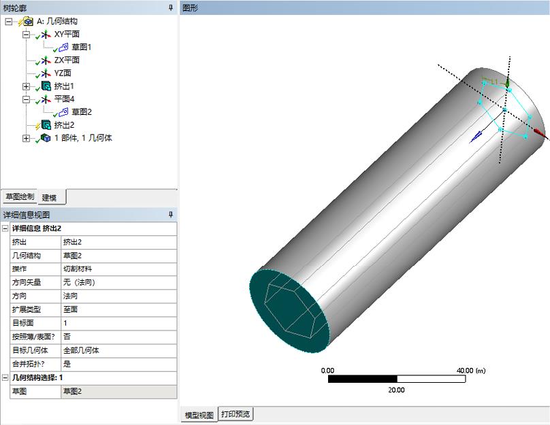Click the ZX平面 plane icon
550x425 pixels.
(x=46, y=61)
